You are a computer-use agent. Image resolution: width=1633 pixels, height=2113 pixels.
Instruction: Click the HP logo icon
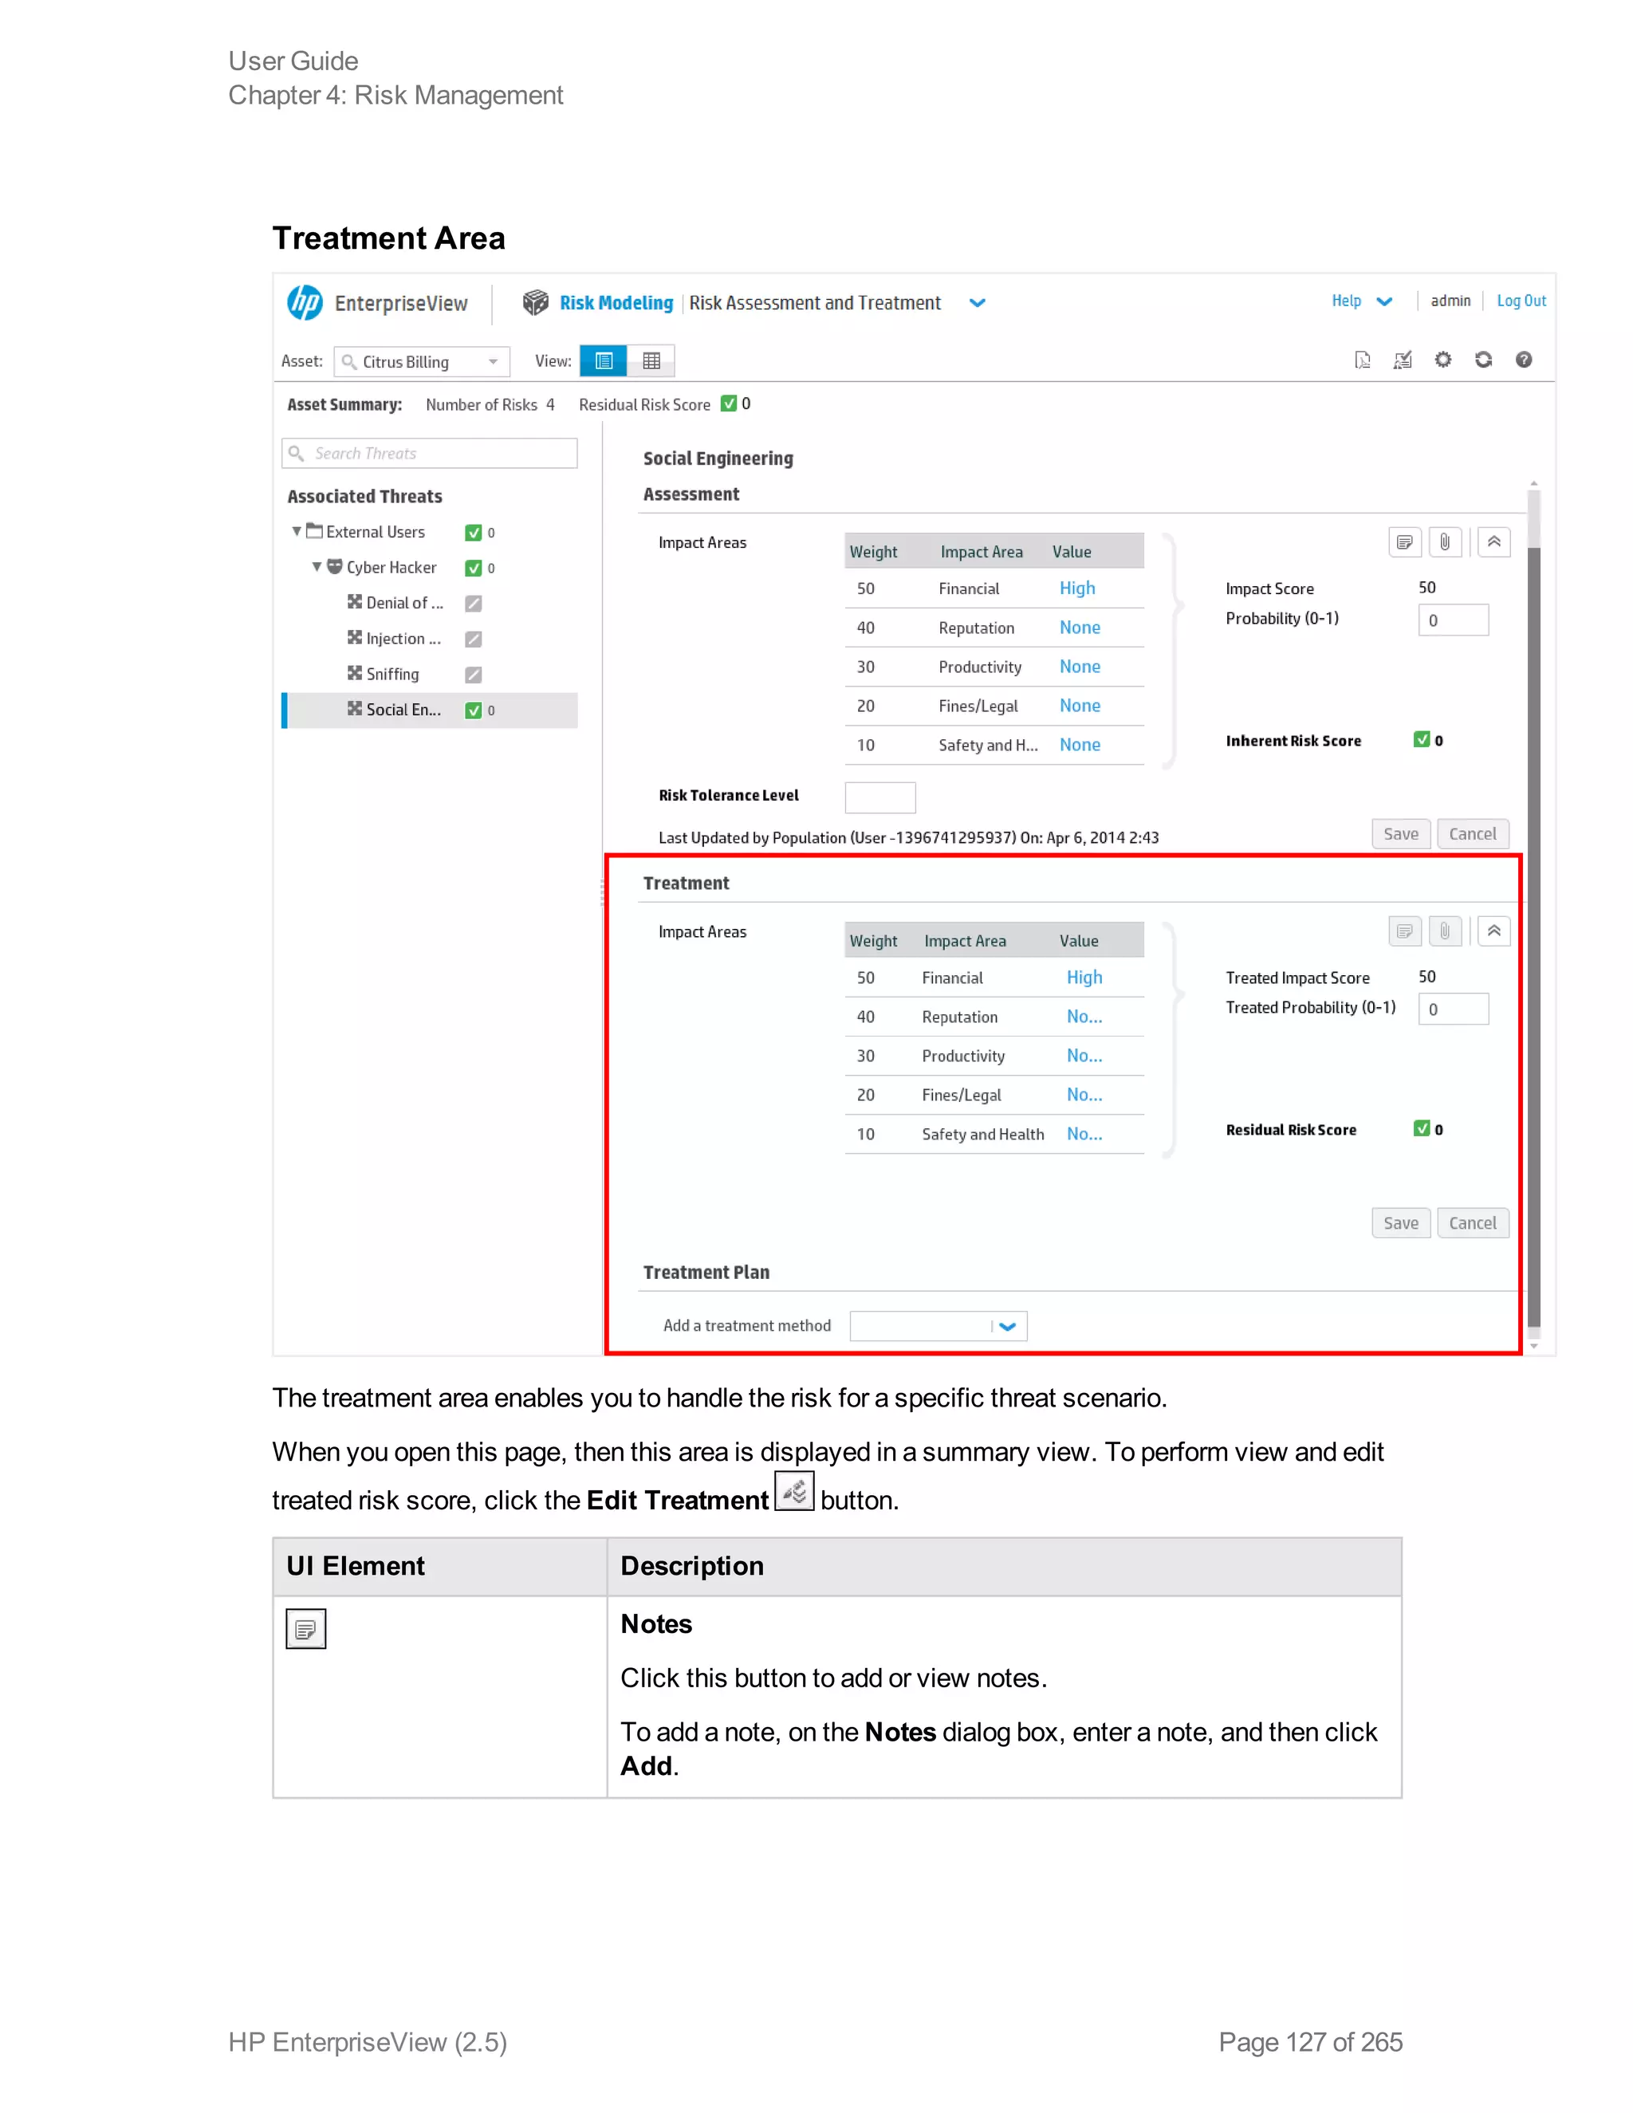(x=305, y=303)
